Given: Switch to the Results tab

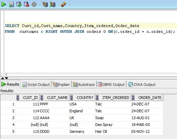Looking at the screenshot, I should point(10,84).
